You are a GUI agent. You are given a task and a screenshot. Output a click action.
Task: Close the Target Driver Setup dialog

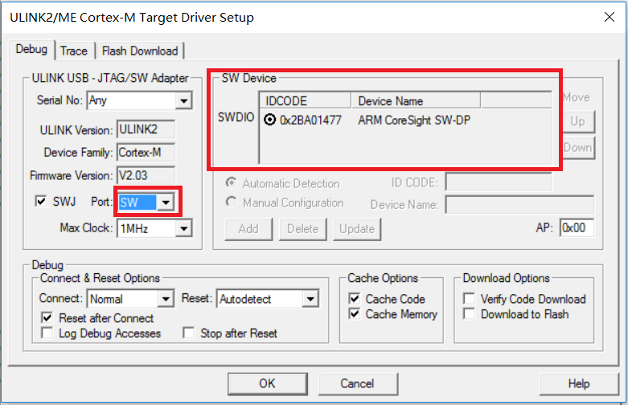point(610,17)
